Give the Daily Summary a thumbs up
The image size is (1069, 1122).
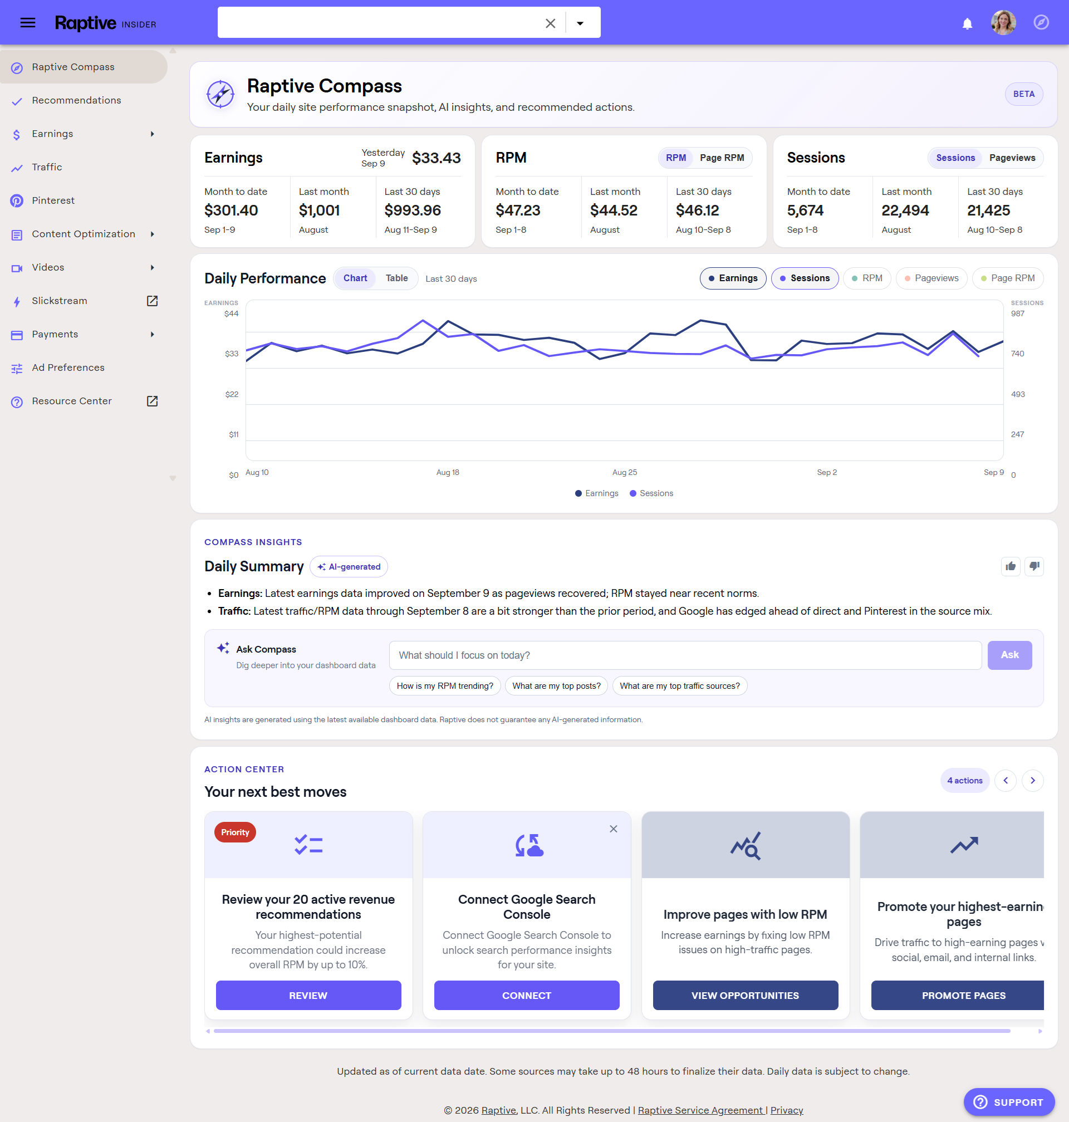1011,566
